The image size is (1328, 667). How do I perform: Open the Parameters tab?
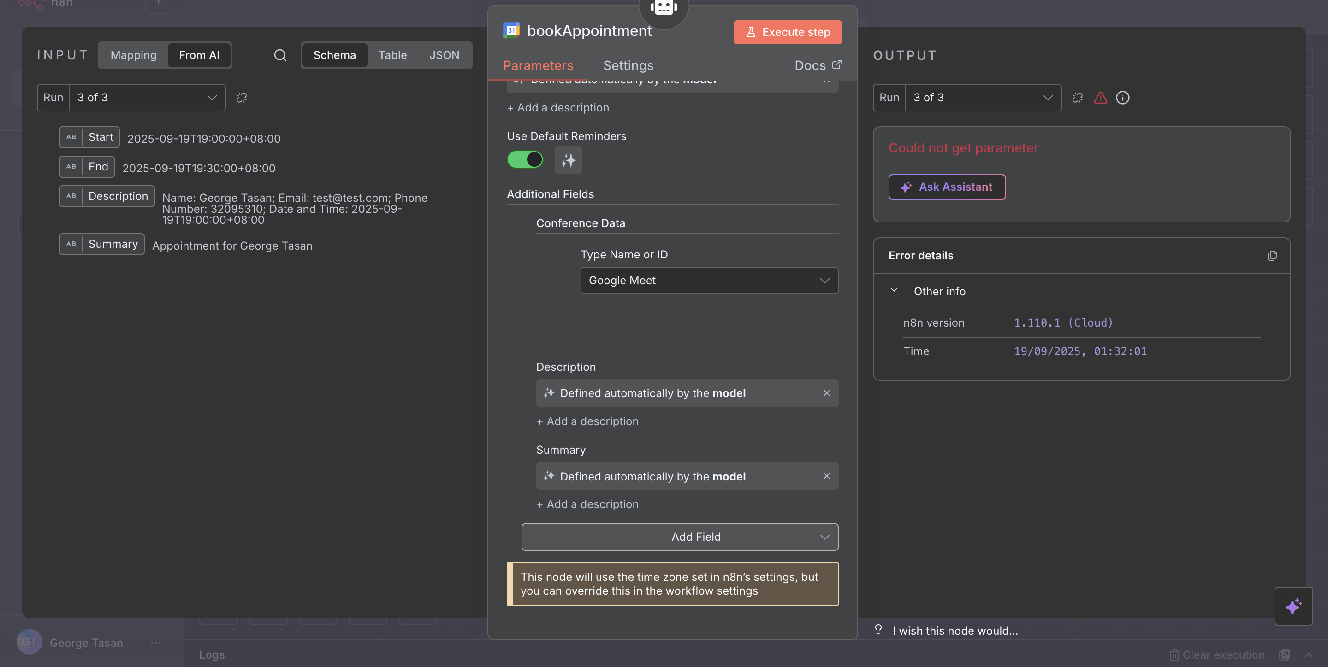[538, 65]
